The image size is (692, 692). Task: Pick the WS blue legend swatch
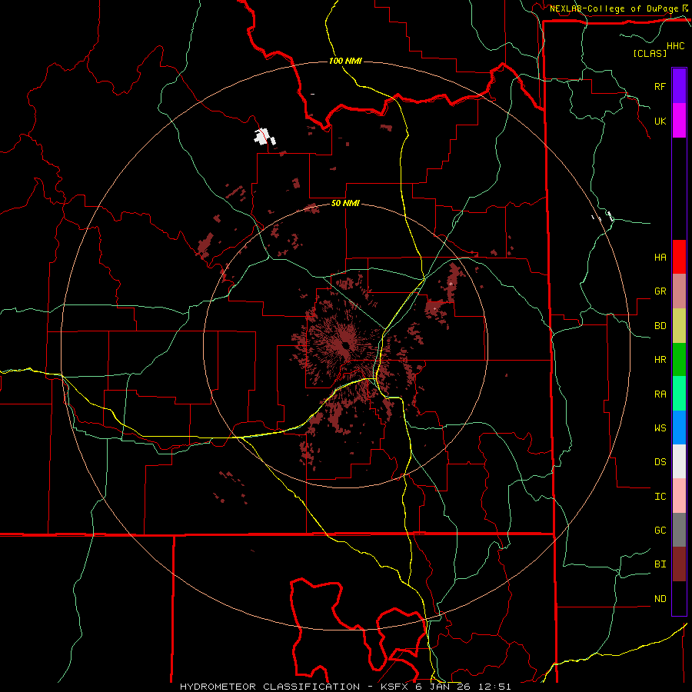pos(679,428)
